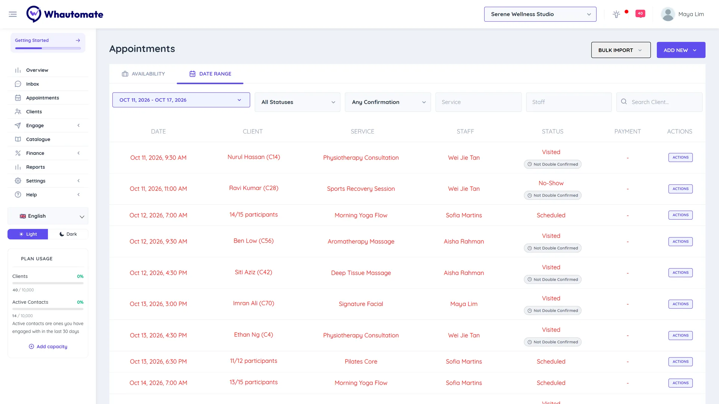Open the English language selector
The width and height of the screenshot is (719, 404).
[48, 216]
